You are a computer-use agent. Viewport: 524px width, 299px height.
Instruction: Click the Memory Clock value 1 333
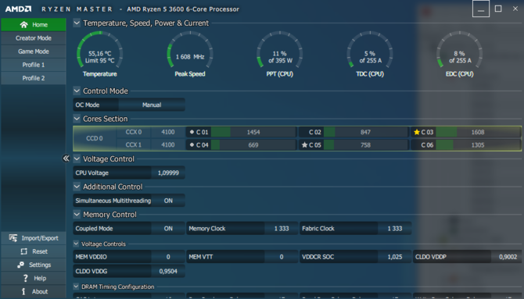pyautogui.click(x=282, y=229)
